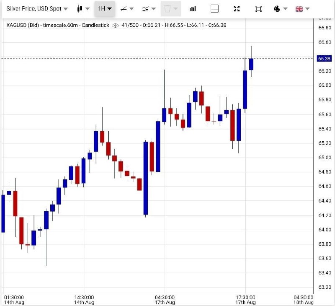Open the UK flag language selector
335x306 pixels.
tap(299, 9)
